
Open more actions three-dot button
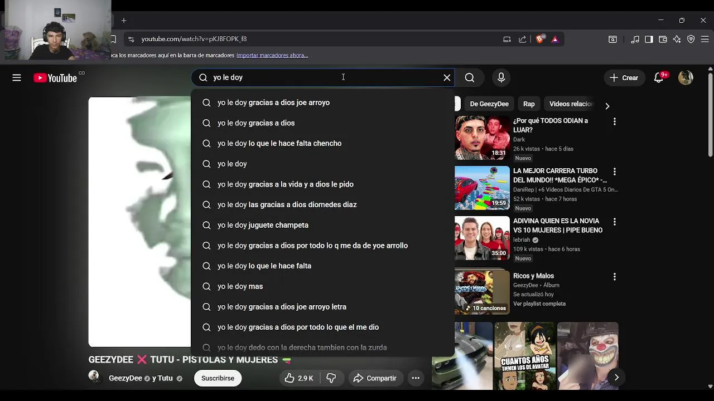tap(416, 378)
